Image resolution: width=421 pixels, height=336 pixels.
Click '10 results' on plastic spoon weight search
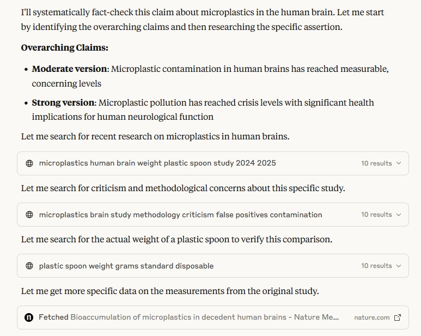376,266
